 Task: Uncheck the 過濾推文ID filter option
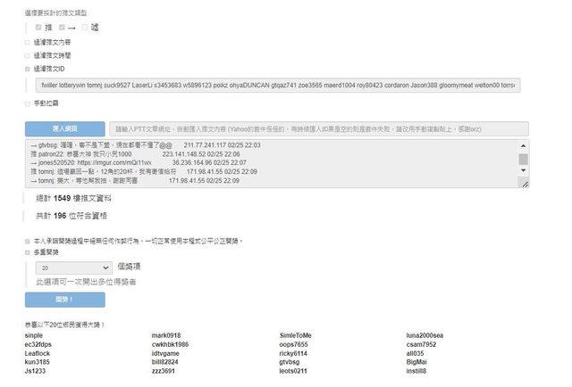pyautogui.click(x=28, y=67)
